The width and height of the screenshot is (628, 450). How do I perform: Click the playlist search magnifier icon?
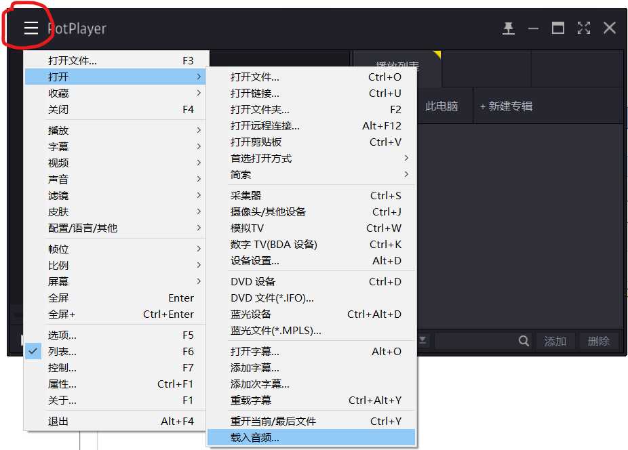[x=524, y=341]
